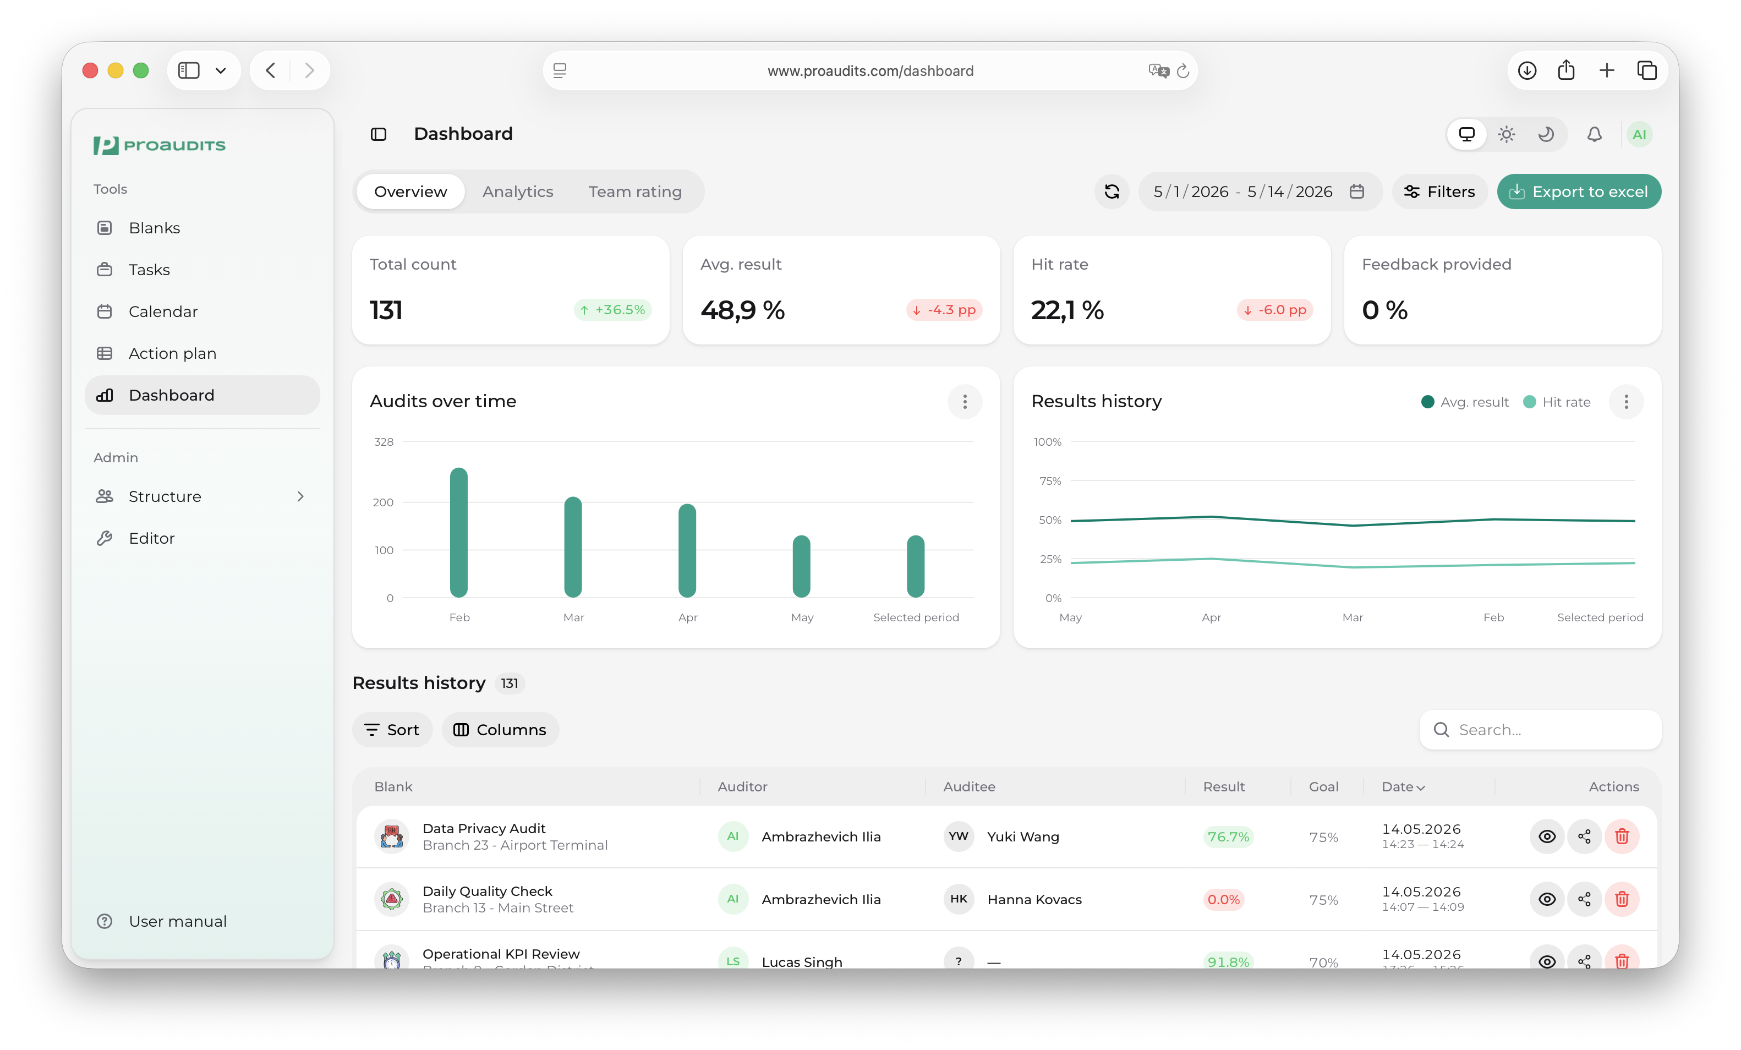
Task: Share the Daily Quality Check result
Action: (1584, 899)
